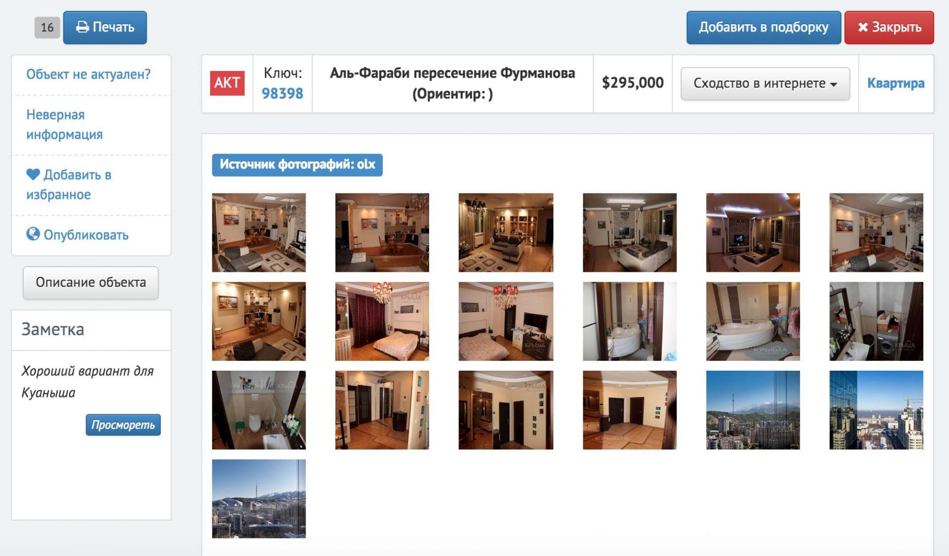
Task: Open the last mountain view thumbnail
Action: tap(259, 499)
